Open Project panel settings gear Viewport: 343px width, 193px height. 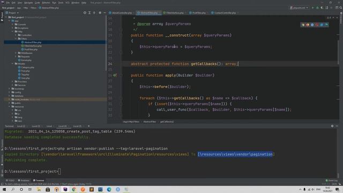coord(100,13)
